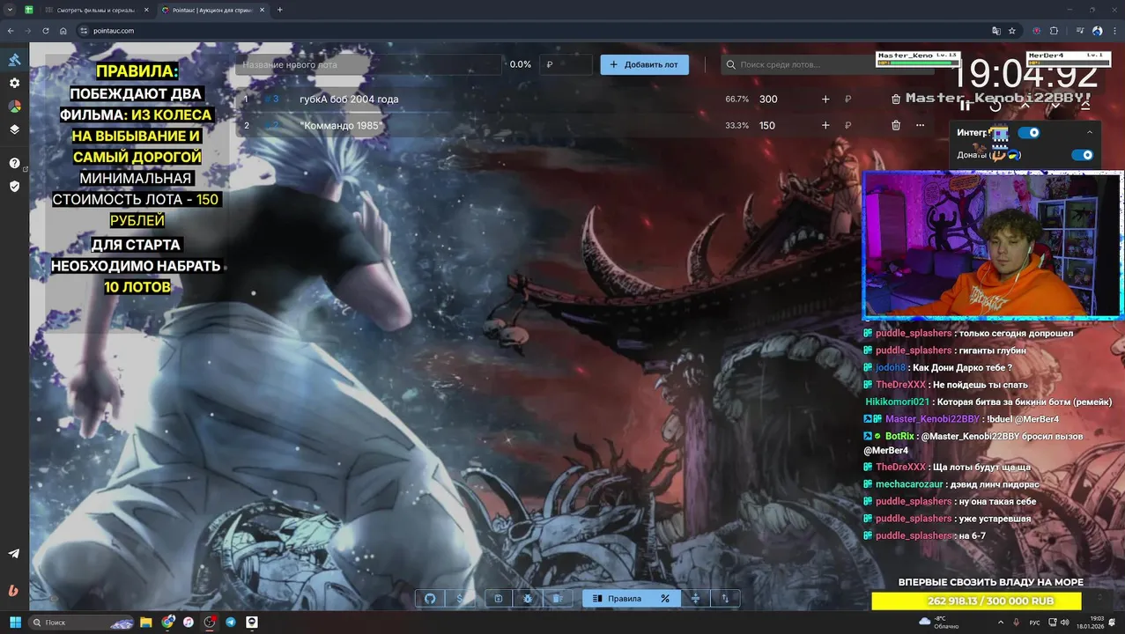This screenshot has height=634, width=1125.
Task: Open browser extensions puzzle icon
Action: (1054, 31)
